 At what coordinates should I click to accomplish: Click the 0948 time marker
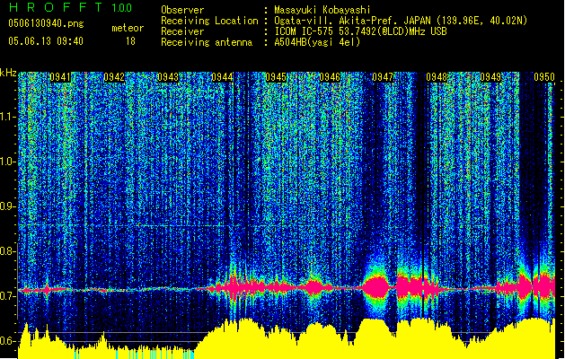pyautogui.click(x=437, y=77)
